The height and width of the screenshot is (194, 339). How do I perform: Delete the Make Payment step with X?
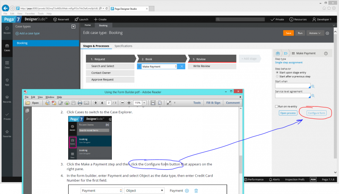pos(182,67)
